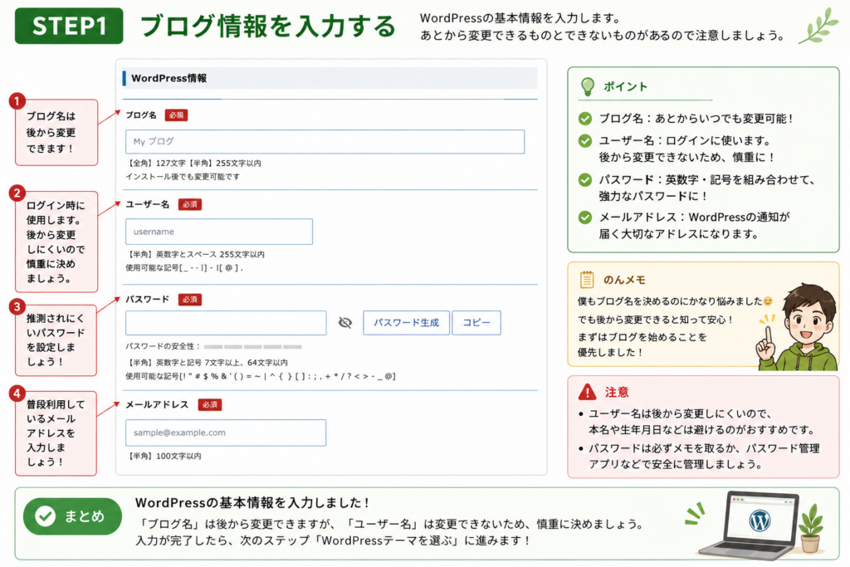Click the 必須 badge next to ユーザー名
The image size is (850, 567).
190,204
